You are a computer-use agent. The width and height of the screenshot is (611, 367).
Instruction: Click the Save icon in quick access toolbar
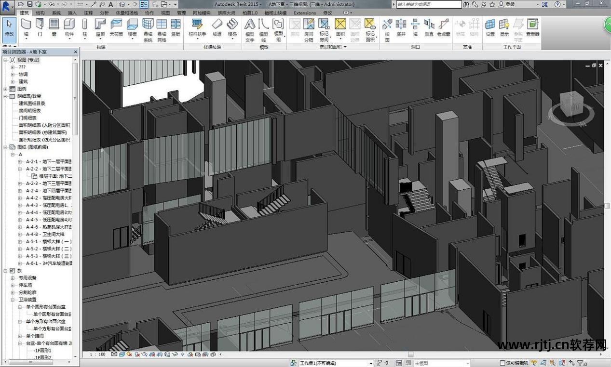pos(29,4)
